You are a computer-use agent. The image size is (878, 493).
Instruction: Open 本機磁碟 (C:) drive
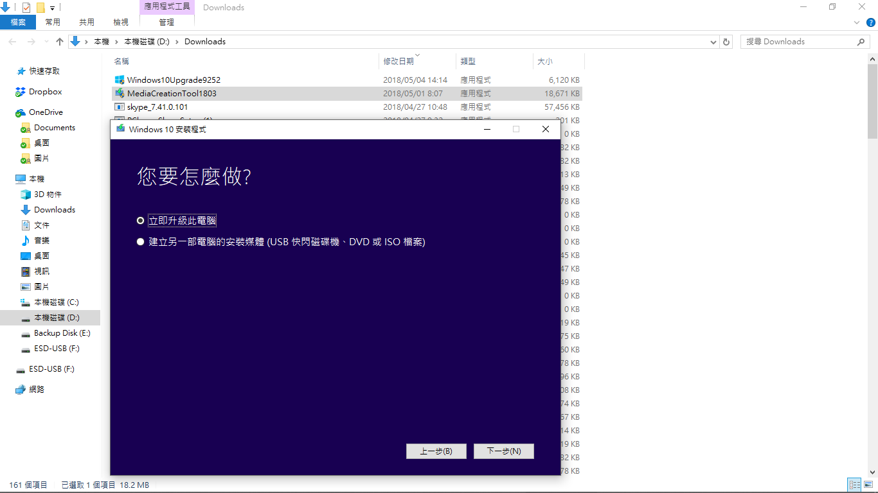pos(49,302)
